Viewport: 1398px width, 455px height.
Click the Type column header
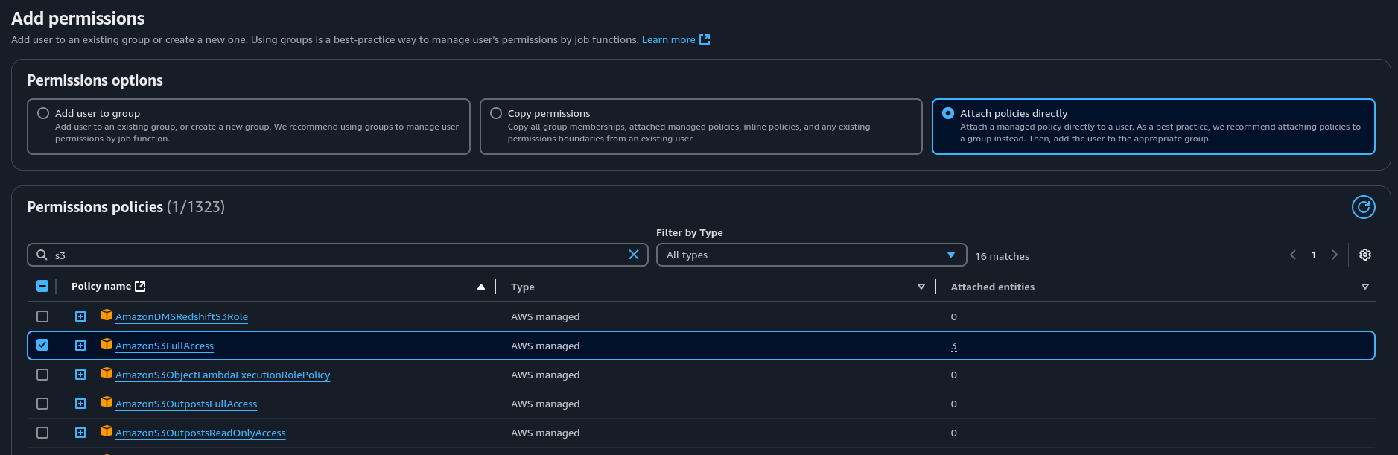tap(523, 287)
